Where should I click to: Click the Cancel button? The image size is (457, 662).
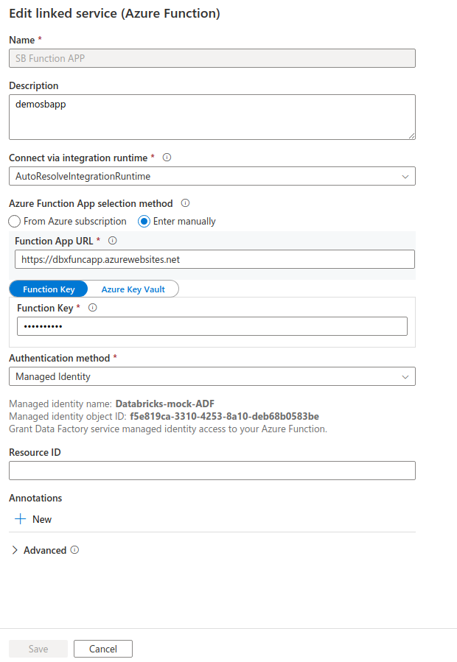[102, 649]
